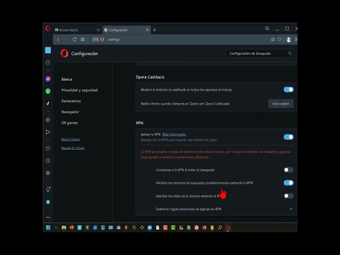The image size is (340, 255).
Task: Enable Conectarse a la VPN al iniciar
Action: (288, 170)
